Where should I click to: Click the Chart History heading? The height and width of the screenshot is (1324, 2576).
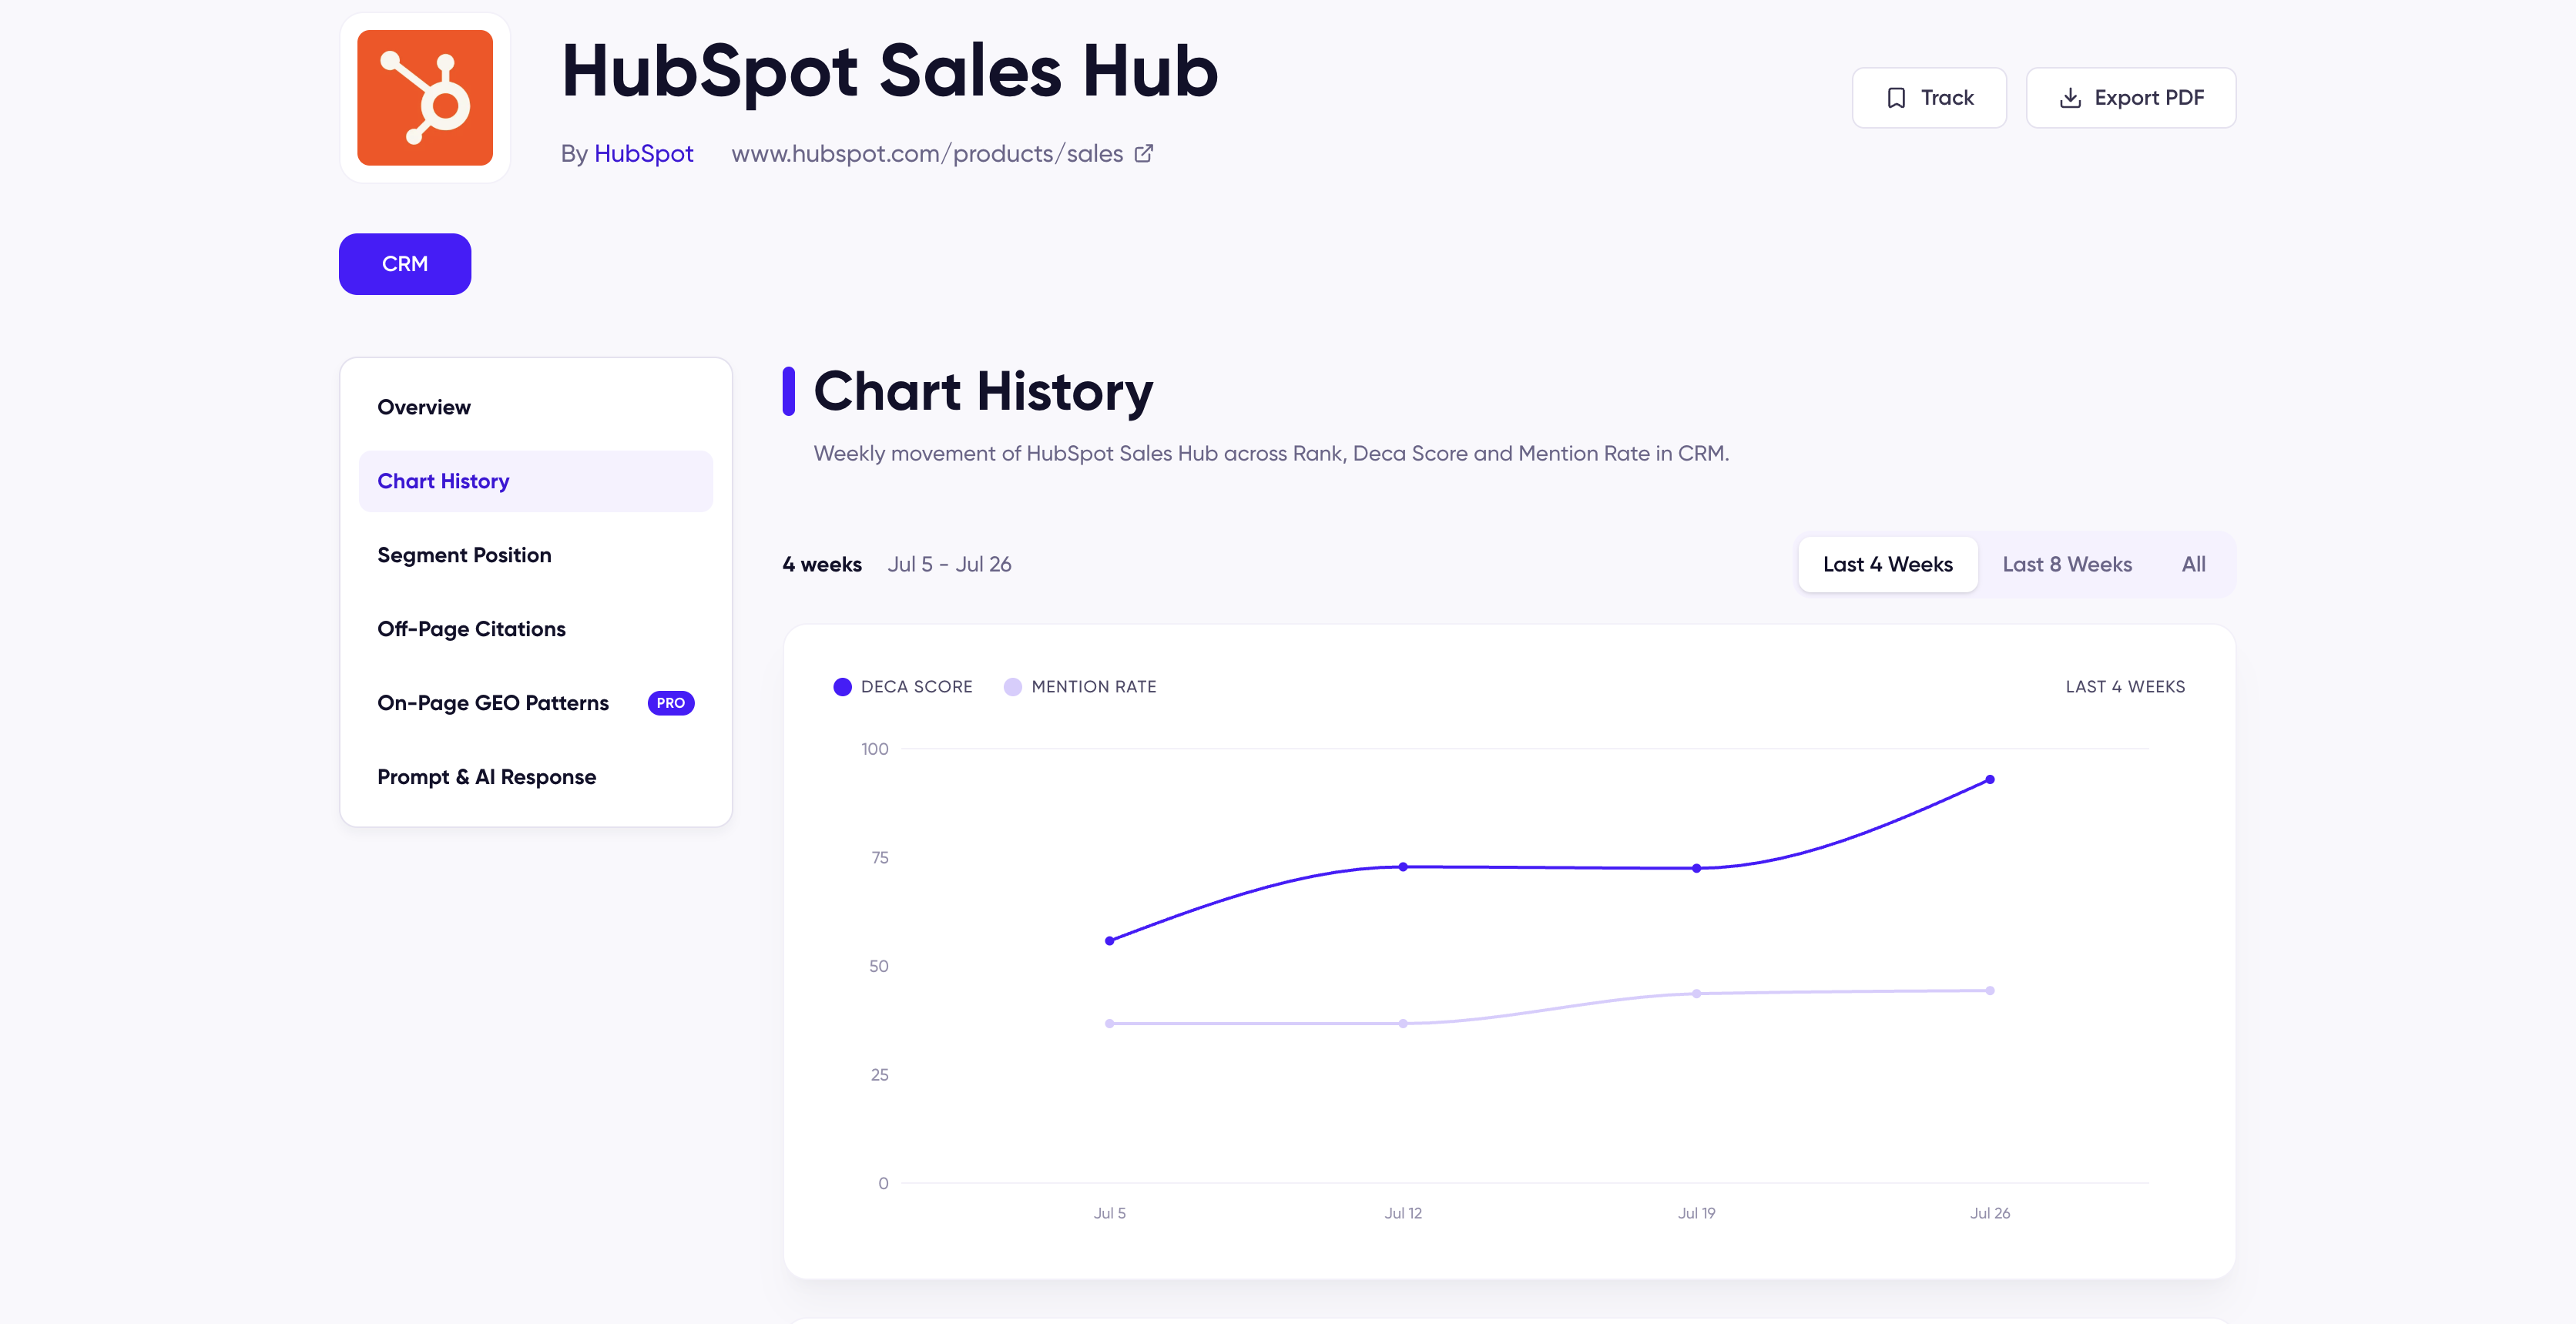983,391
